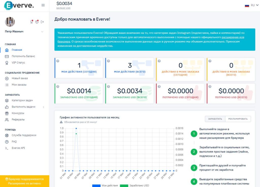Click the list icon beside Мои заказы
Image resolution: width=260 pixels, height=187 pixels.
[x=7, y=85]
